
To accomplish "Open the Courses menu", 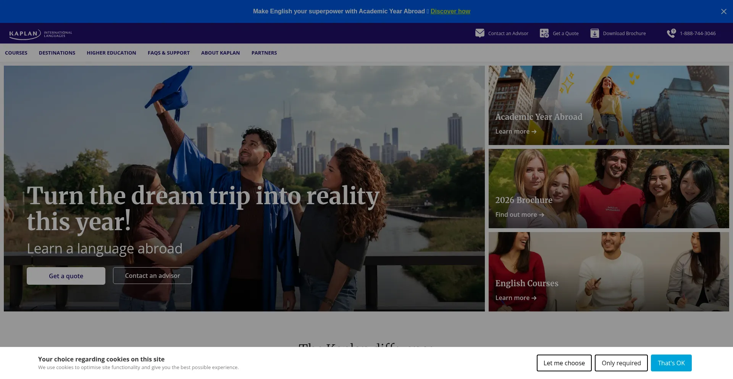I will click(16, 53).
